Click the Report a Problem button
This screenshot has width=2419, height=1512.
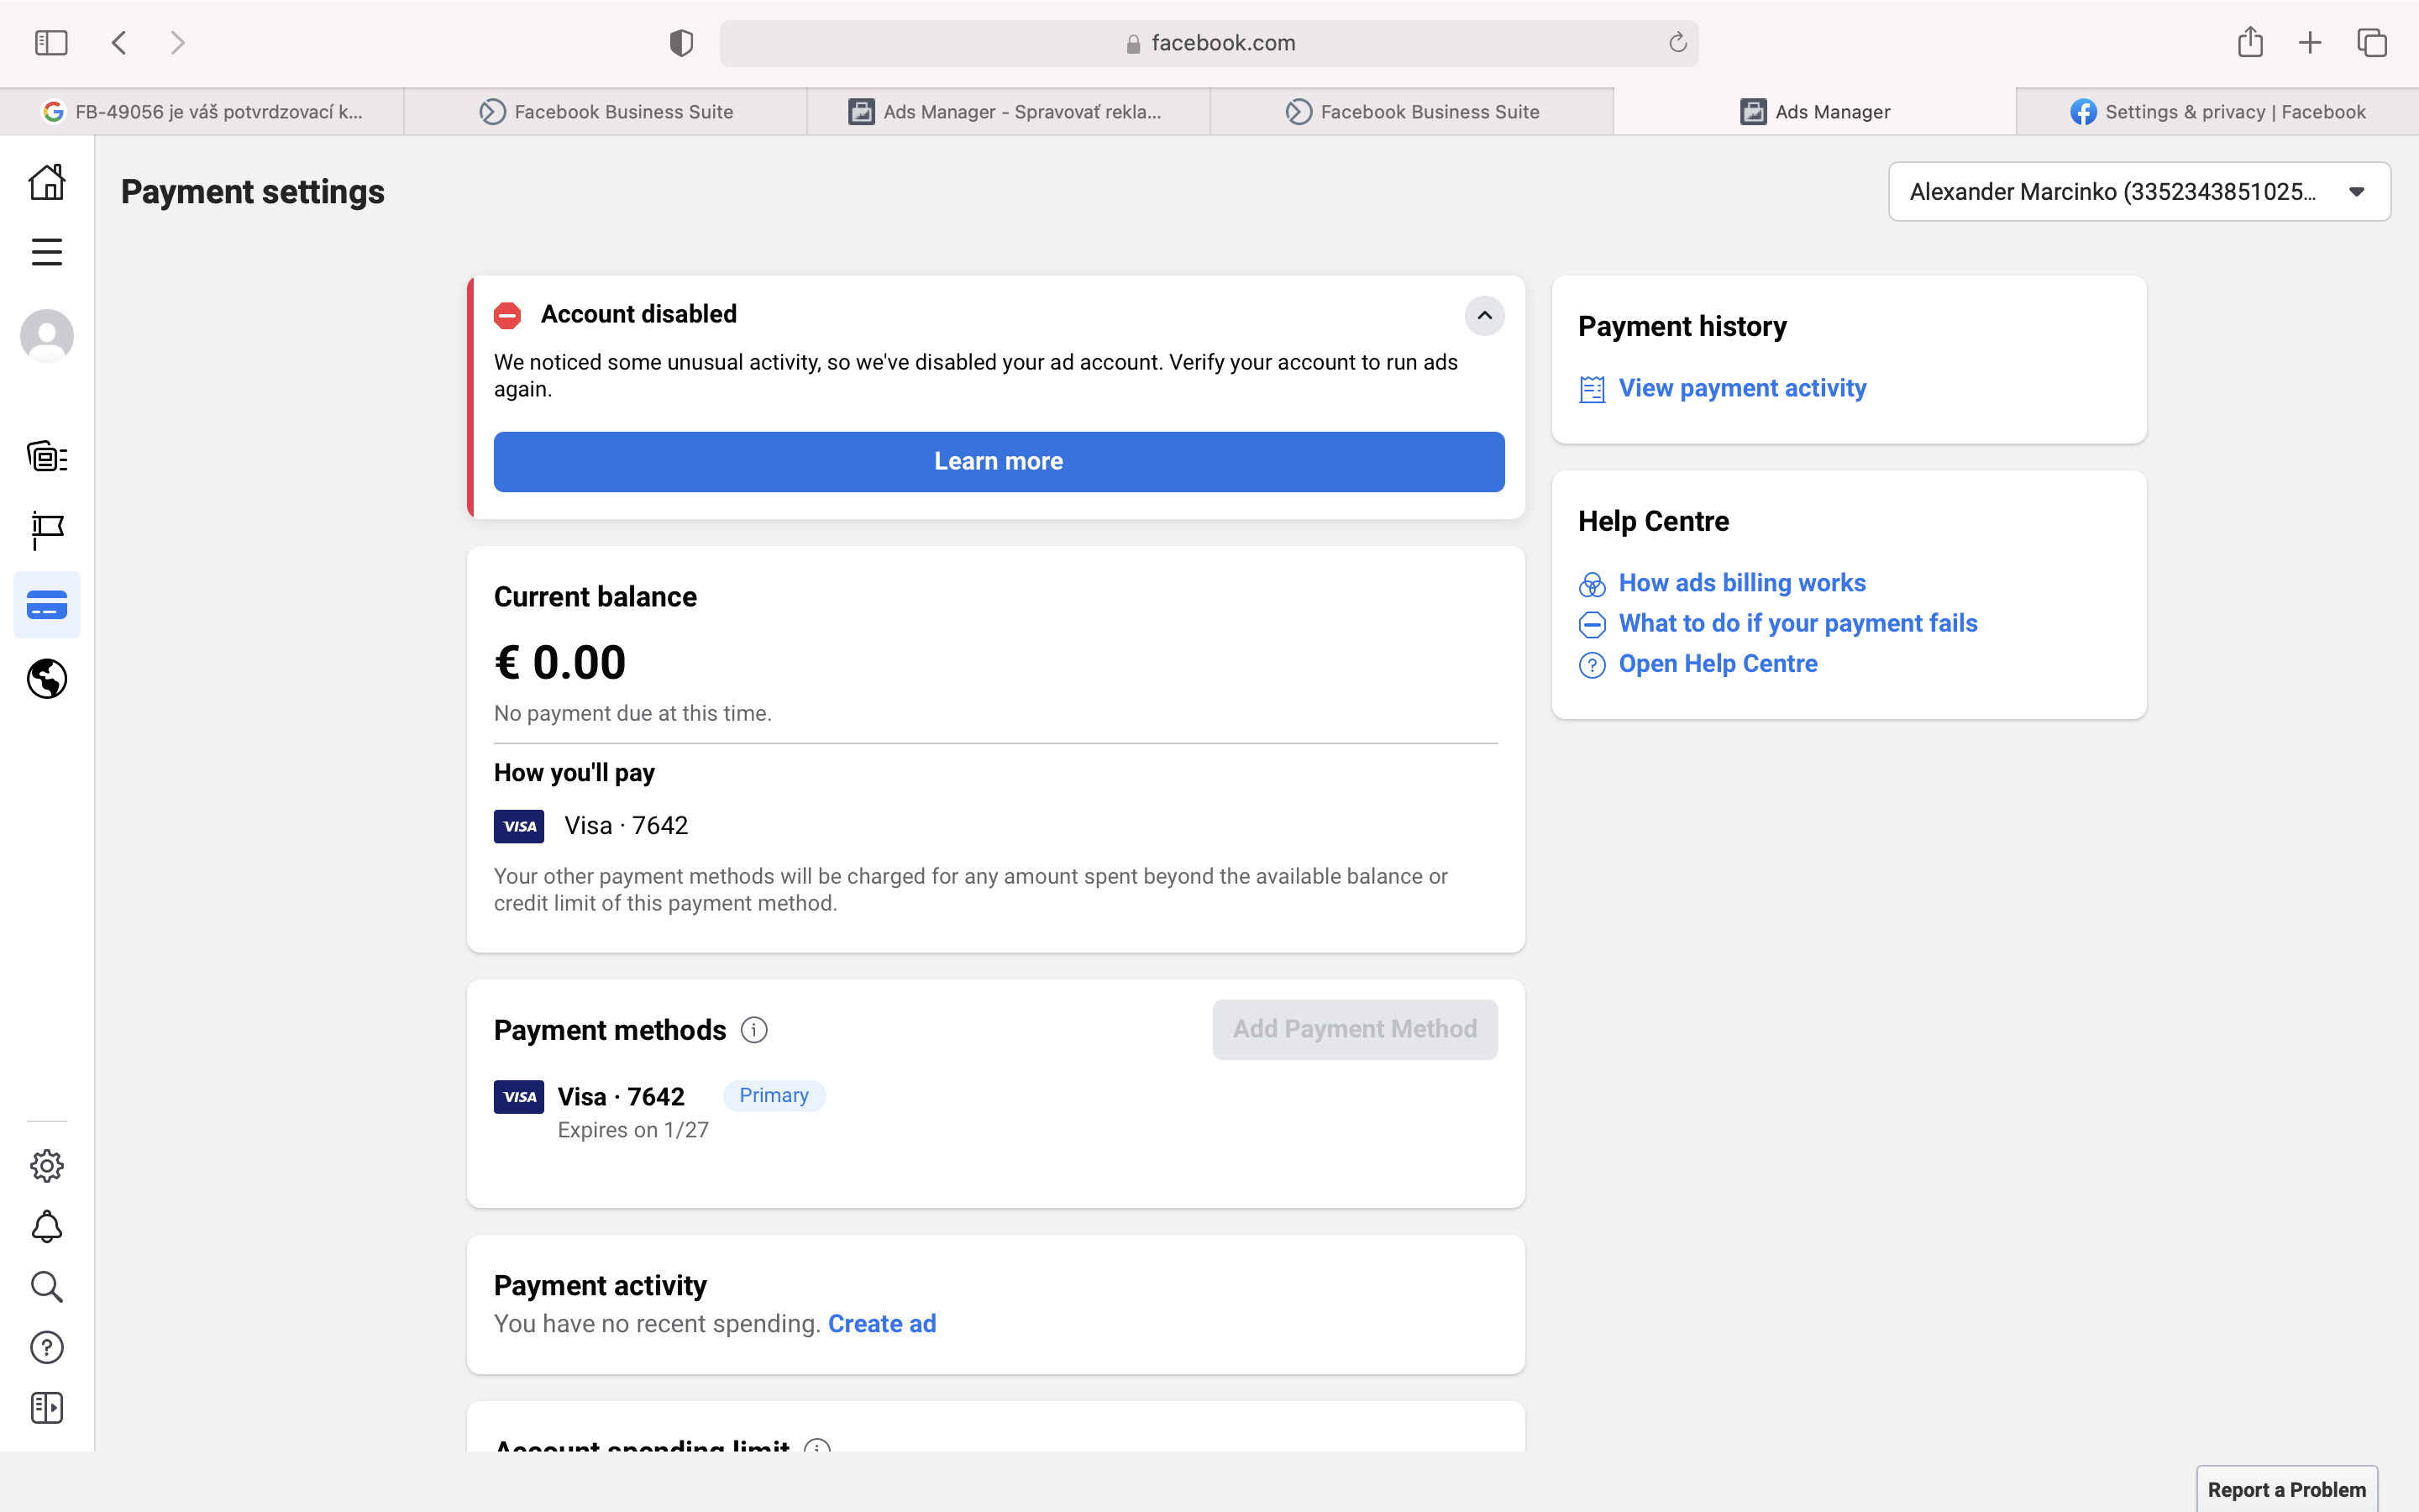coord(2287,1490)
